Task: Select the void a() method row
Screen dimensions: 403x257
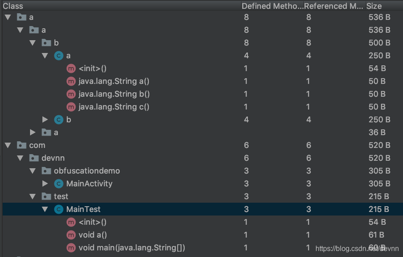Action: point(93,235)
